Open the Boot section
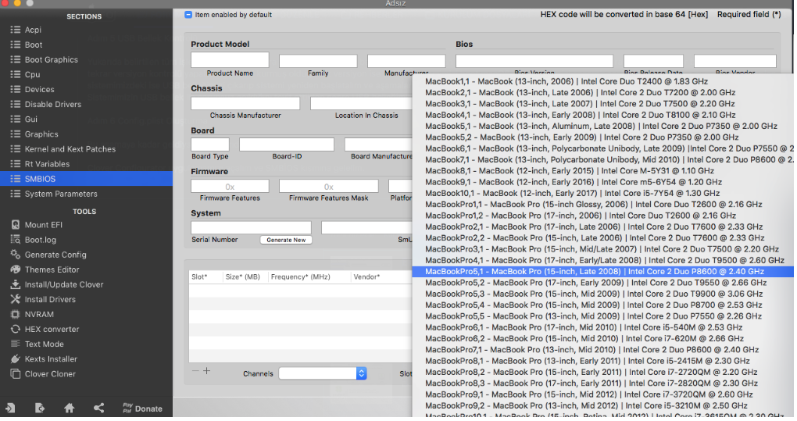This screenshot has height=421, width=797. pyautogui.click(x=34, y=45)
